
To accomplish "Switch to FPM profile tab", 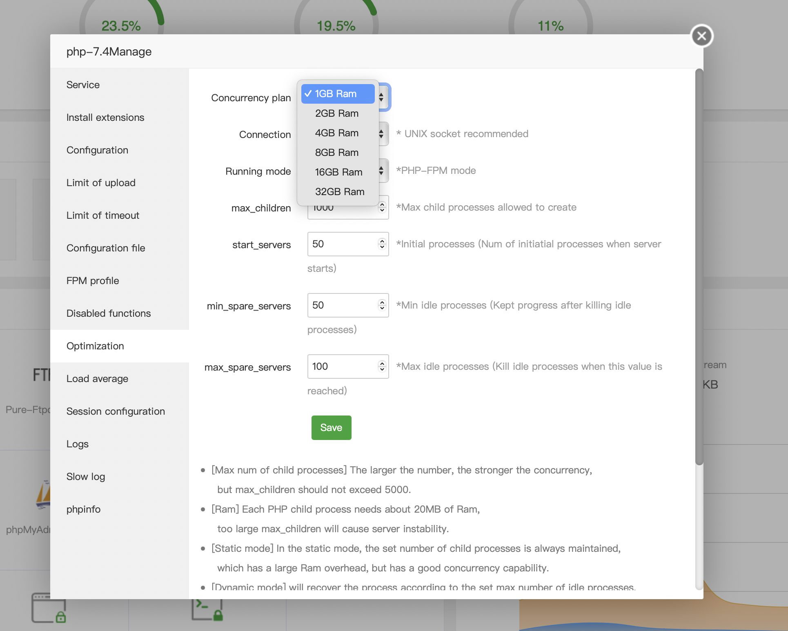I will tap(120, 281).
